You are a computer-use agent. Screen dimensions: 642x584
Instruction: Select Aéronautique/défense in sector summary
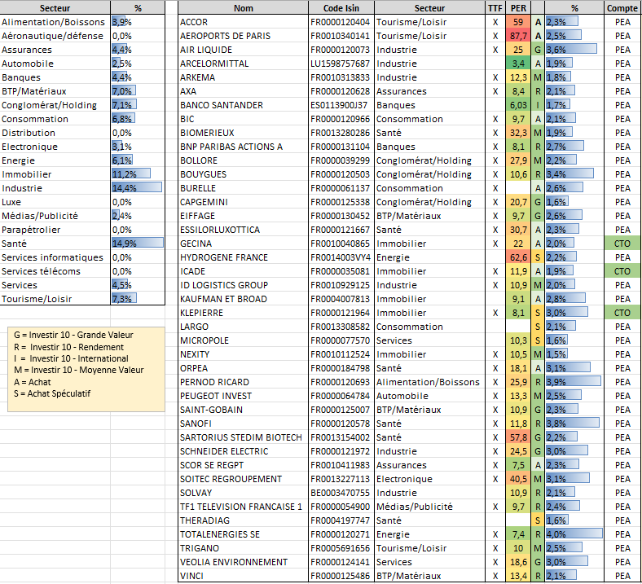(55, 36)
